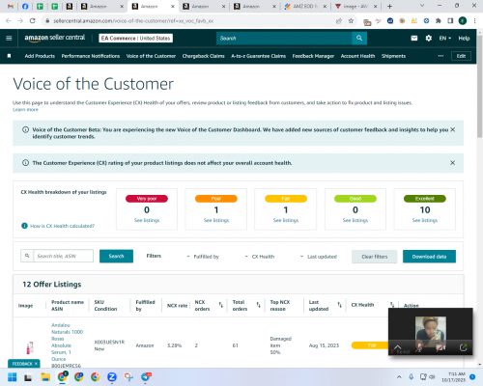Image resolution: width=483 pixels, height=386 pixels.
Task: Open How is CX Health calculated link
Action: pos(62,226)
